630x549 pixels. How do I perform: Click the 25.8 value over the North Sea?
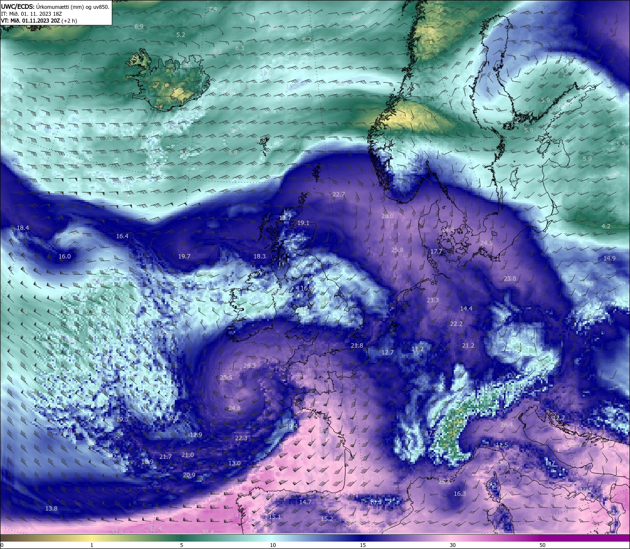click(x=397, y=250)
